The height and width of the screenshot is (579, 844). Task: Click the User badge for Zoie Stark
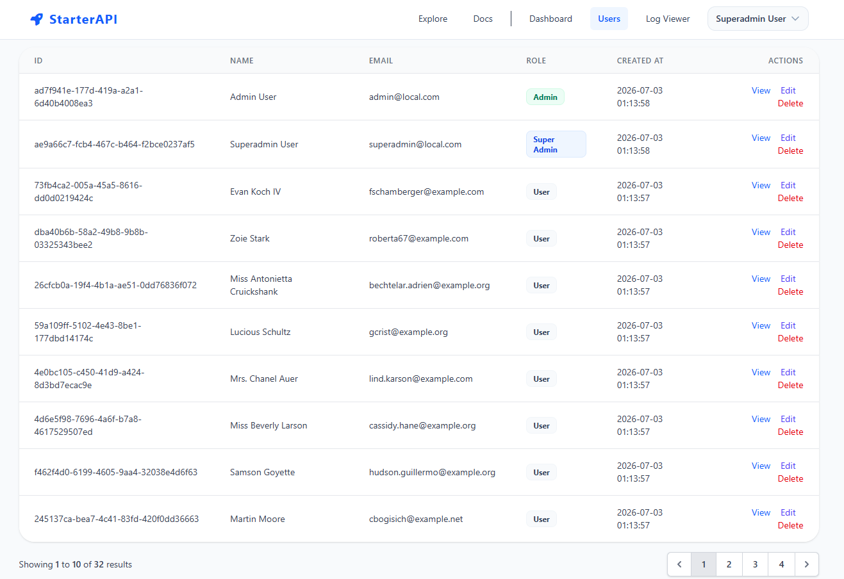(x=542, y=238)
